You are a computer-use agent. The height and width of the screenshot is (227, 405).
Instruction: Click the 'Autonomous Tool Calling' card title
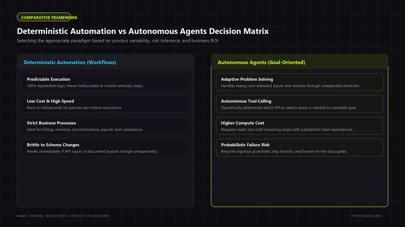click(246, 101)
